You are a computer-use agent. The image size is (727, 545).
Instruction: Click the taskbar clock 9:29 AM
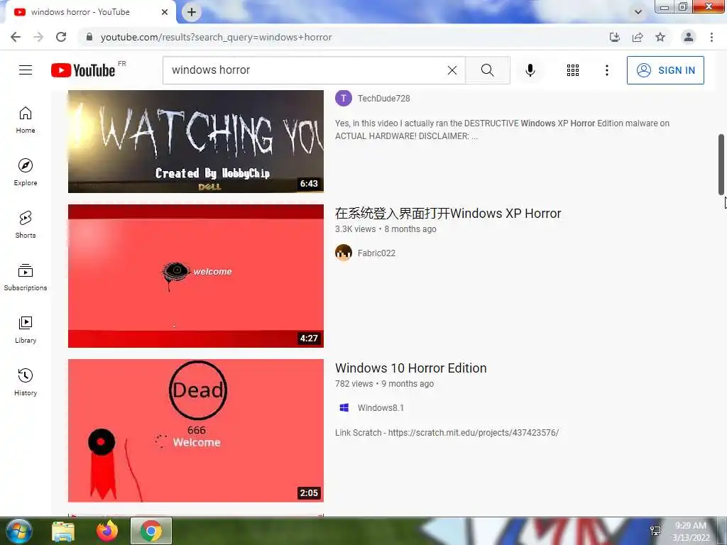pos(691,532)
